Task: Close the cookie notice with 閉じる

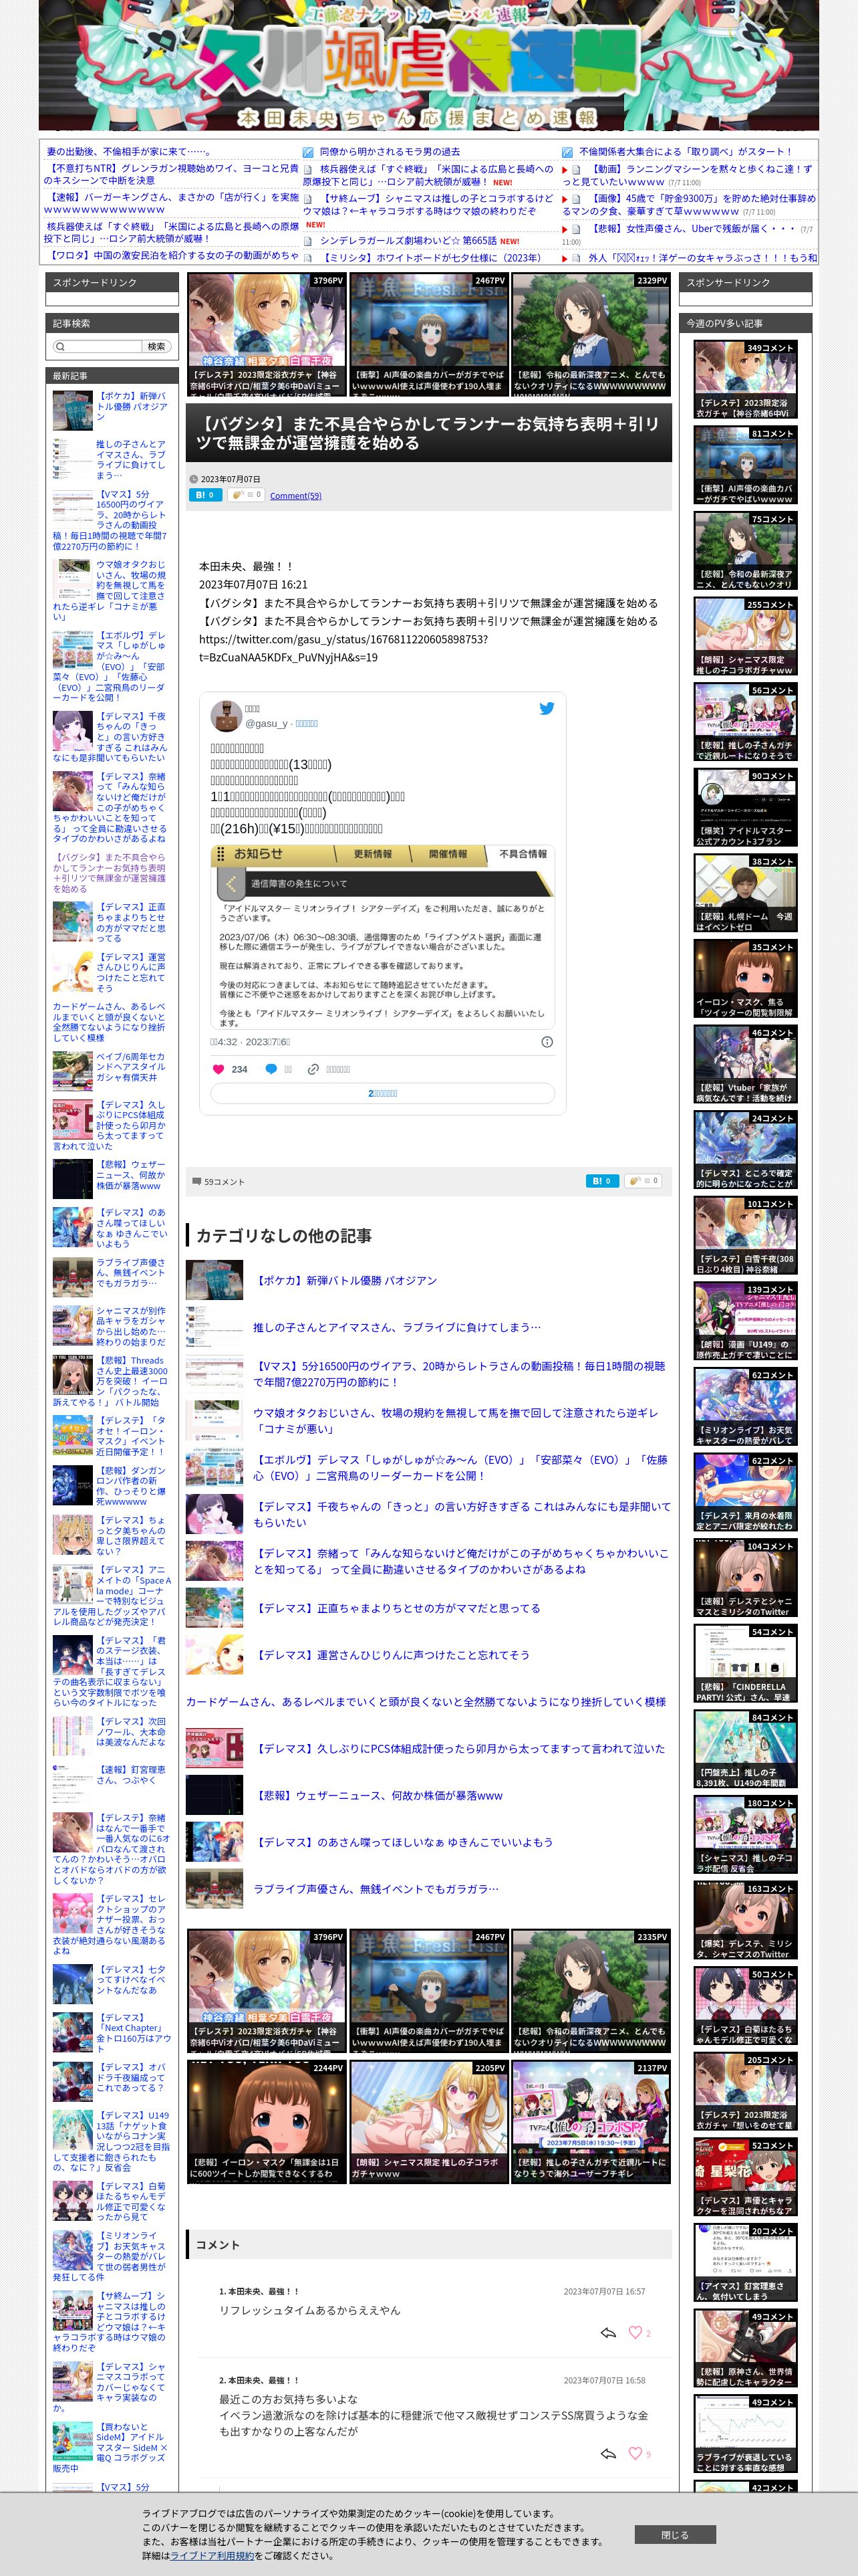Action: (675, 2535)
